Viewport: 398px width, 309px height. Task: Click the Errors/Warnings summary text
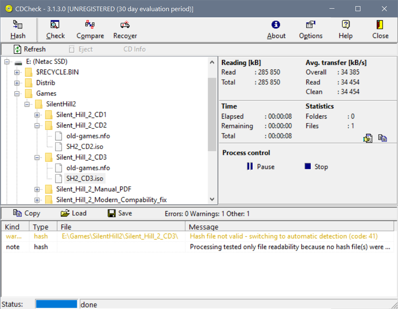tap(207, 214)
